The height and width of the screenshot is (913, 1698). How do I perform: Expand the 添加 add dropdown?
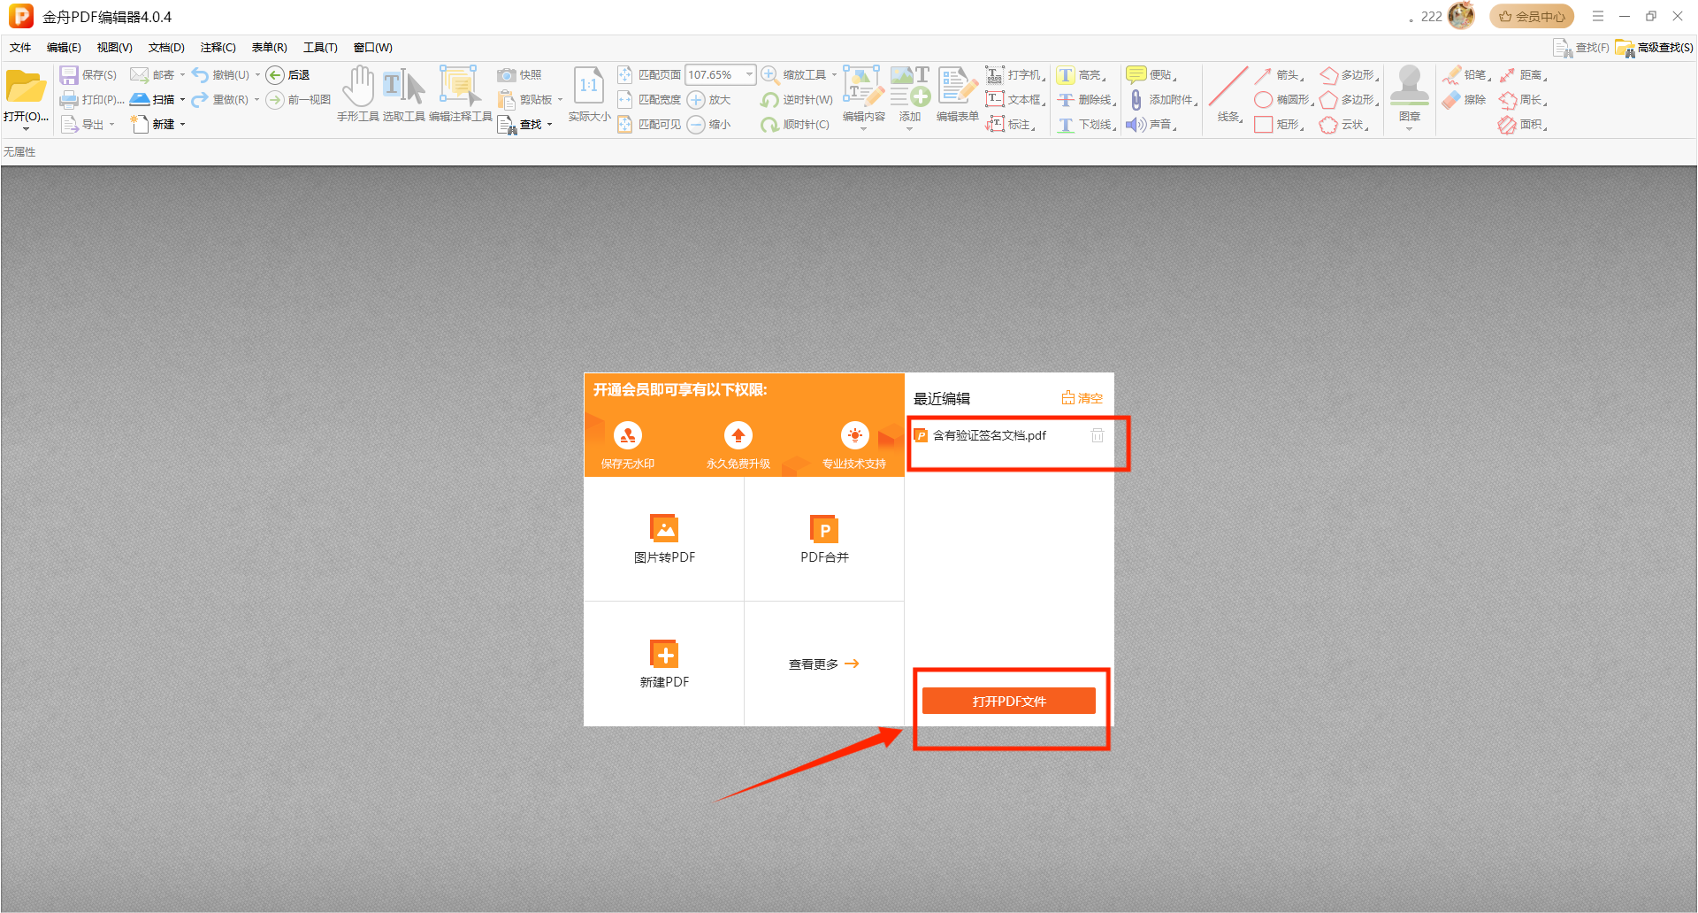pos(910,129)
